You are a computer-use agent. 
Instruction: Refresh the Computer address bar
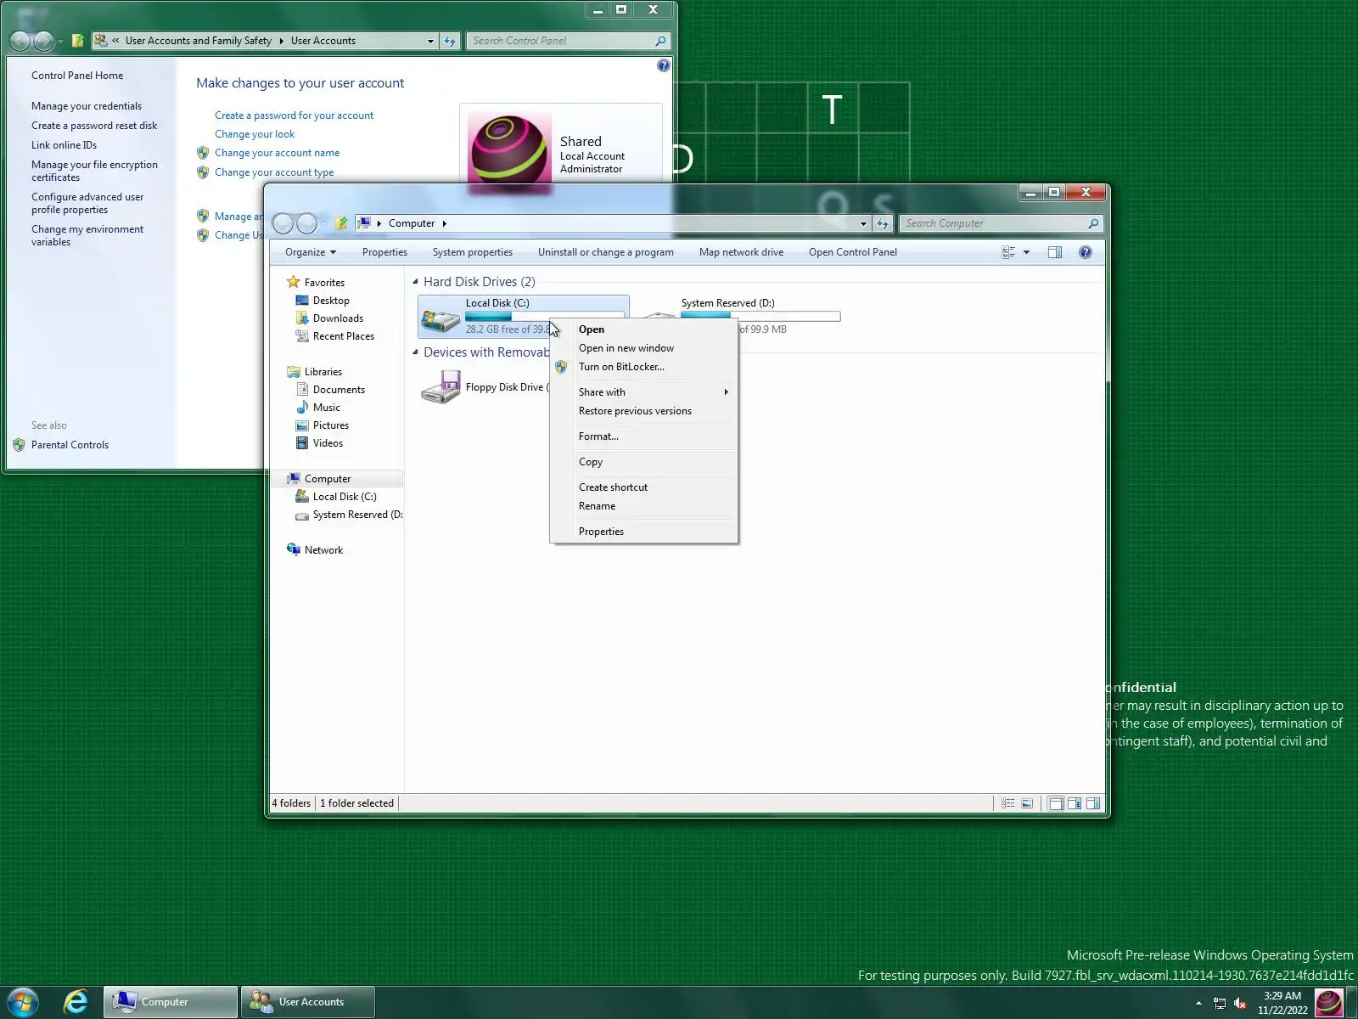coord(884,223)
